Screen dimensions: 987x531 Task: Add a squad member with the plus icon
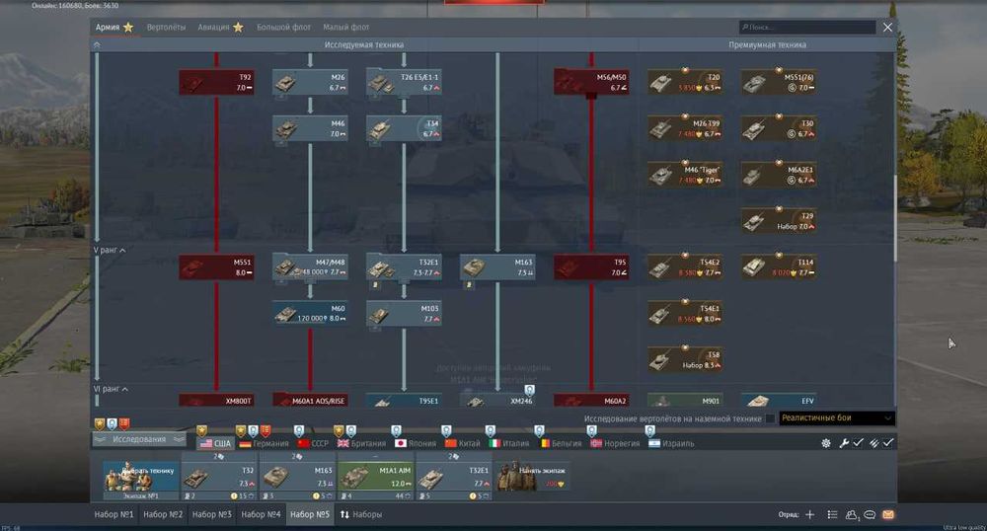(810, 514)
